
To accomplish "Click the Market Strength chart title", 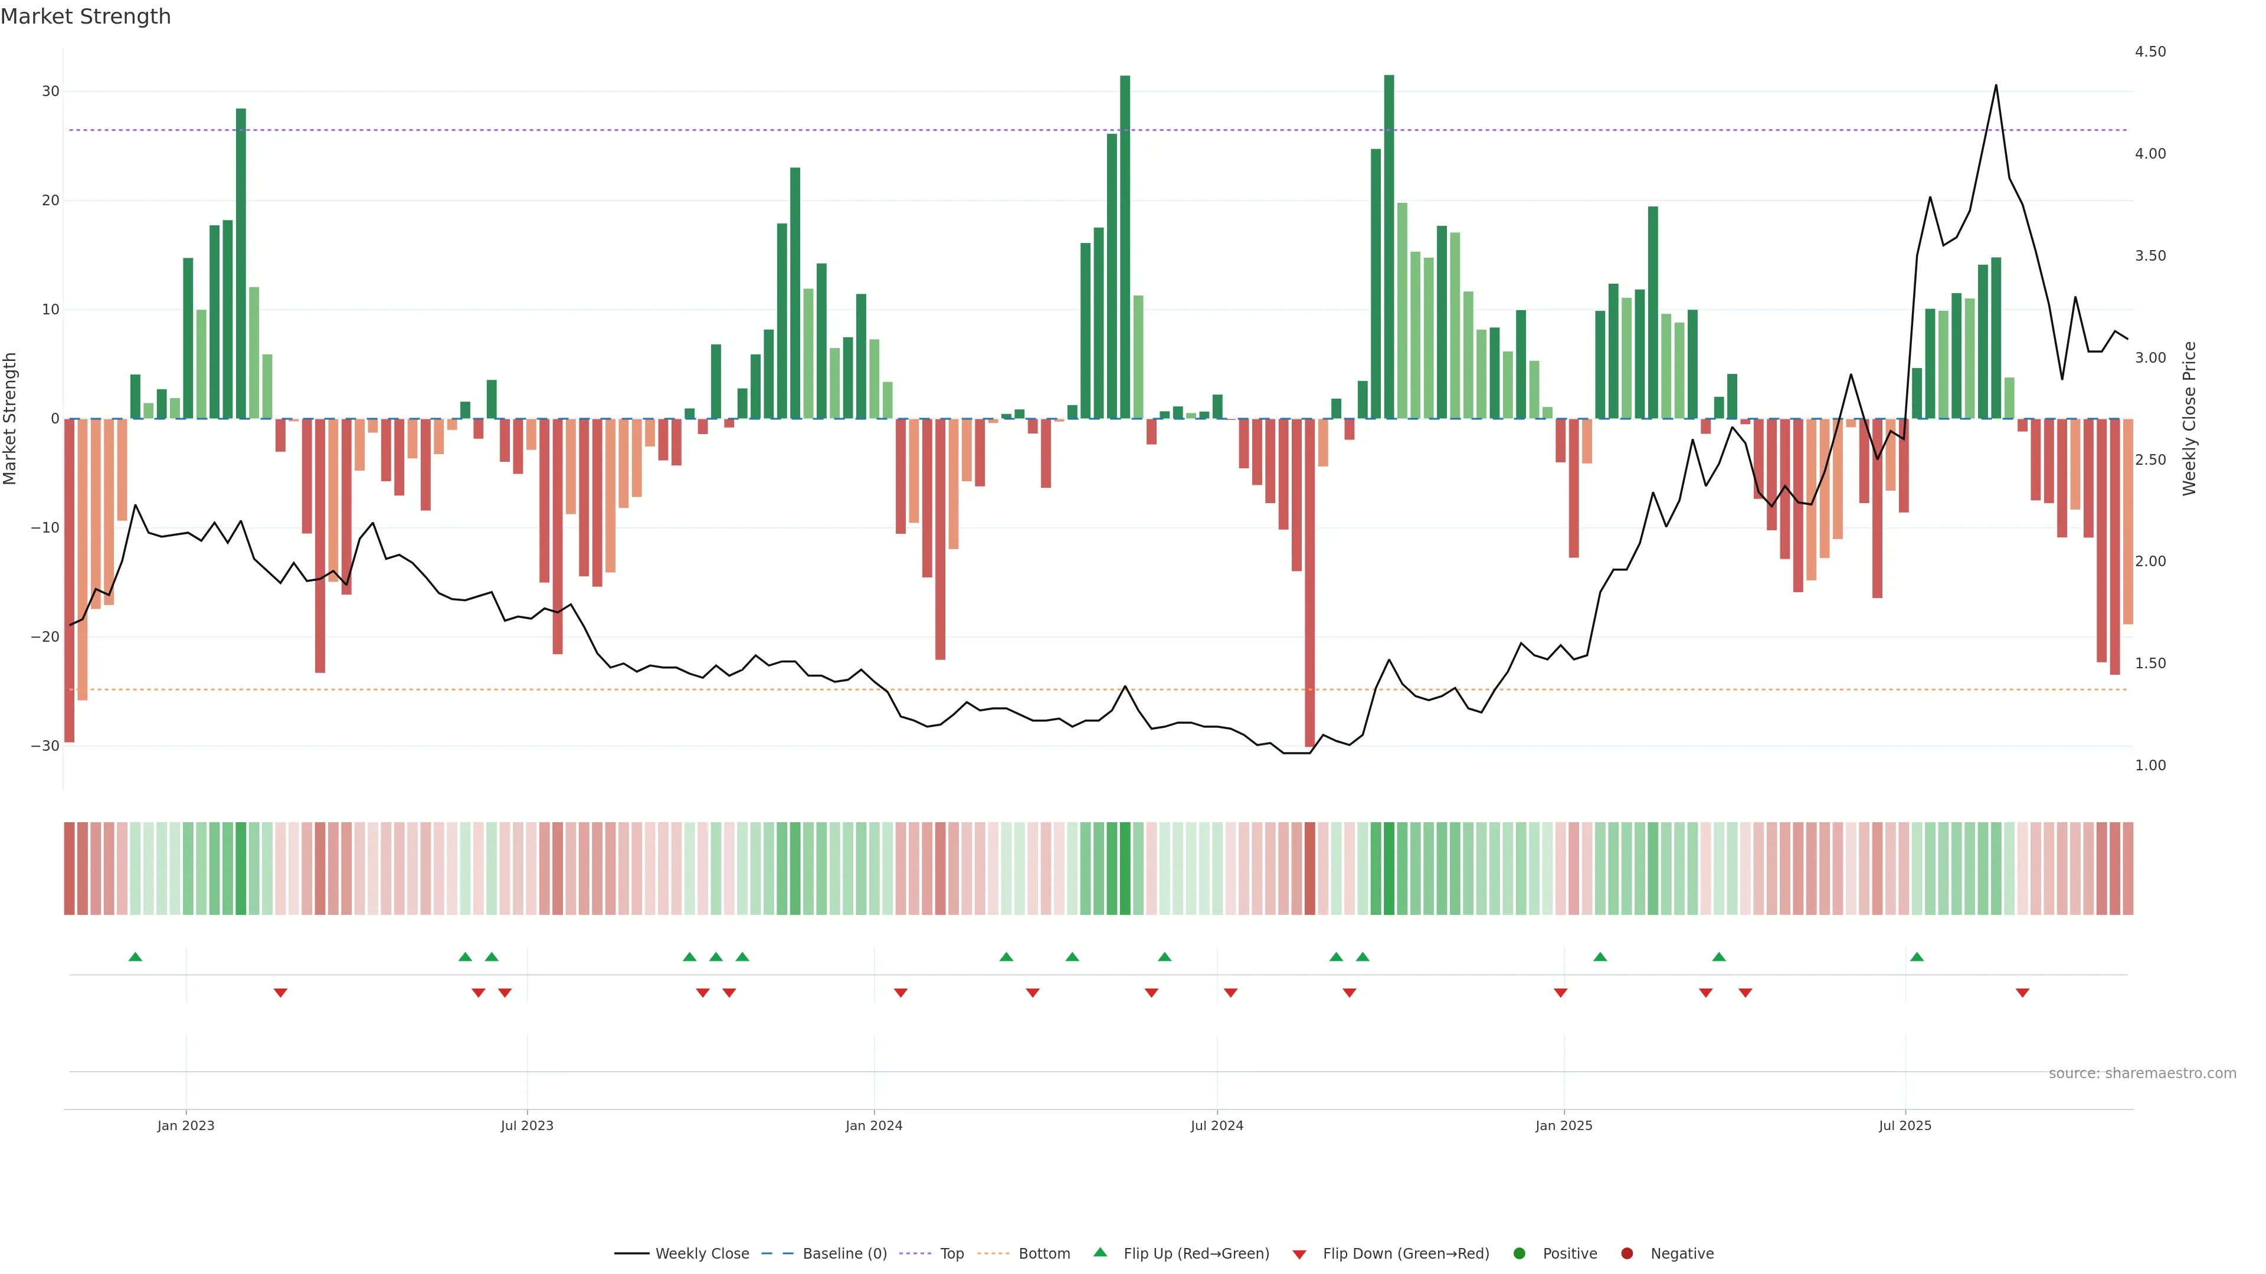I will click(86, 17).
